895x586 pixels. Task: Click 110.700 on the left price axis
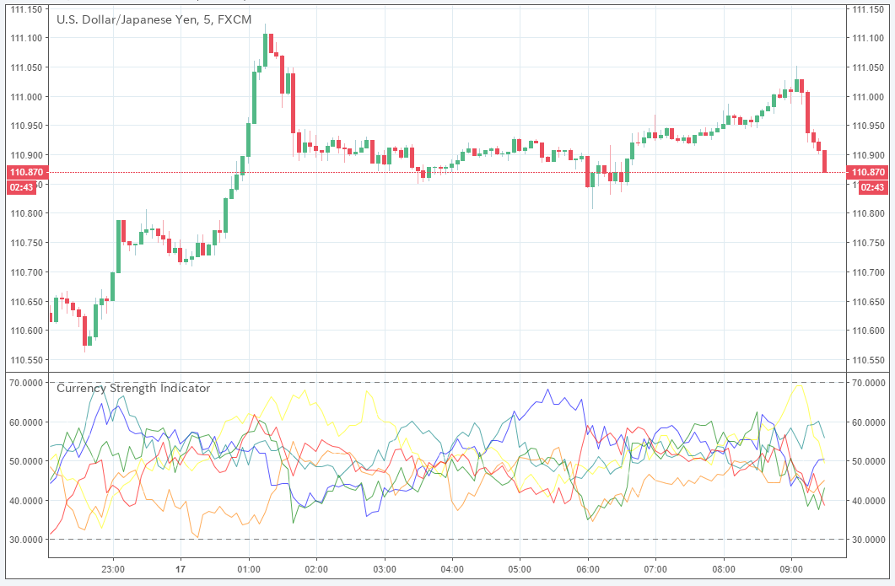[26, 272]
